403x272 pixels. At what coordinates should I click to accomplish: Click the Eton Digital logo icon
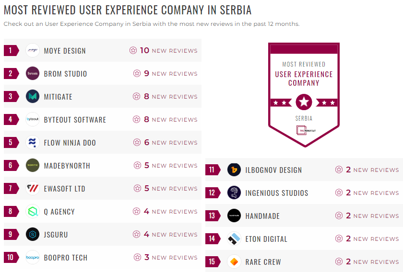point(234,238)
